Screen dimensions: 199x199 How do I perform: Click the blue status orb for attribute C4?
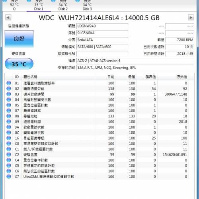[9, 160]
